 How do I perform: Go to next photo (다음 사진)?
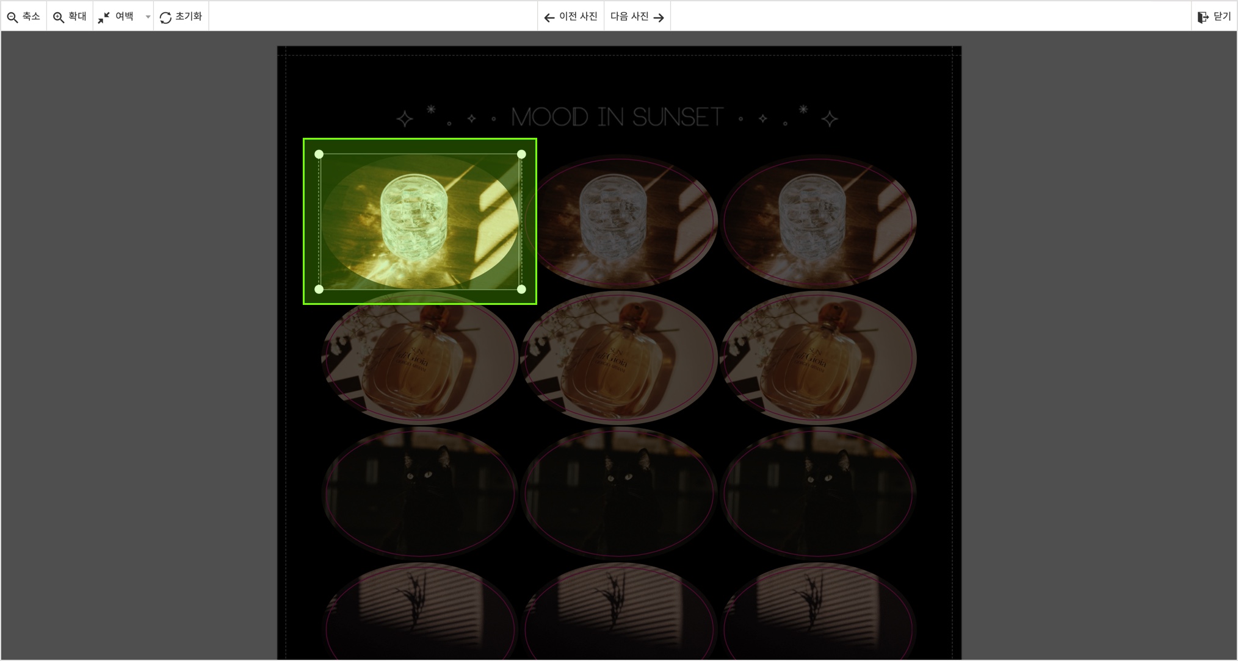[x=637, y=17]
